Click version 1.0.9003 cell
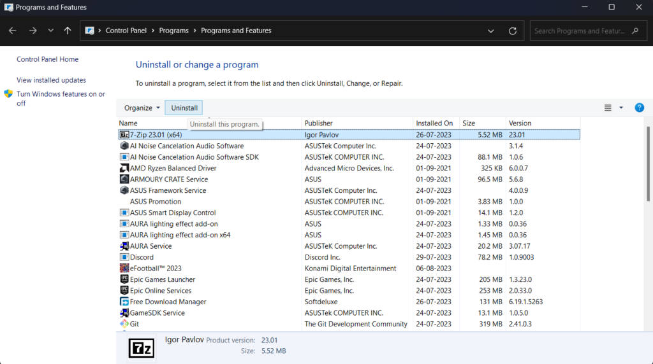This screenshot has width=653, height=364. click(x=522, y=257)
